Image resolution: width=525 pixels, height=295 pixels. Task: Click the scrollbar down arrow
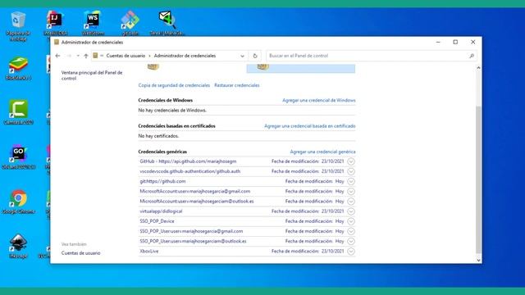pyautogui.click(x=478, y=260)
